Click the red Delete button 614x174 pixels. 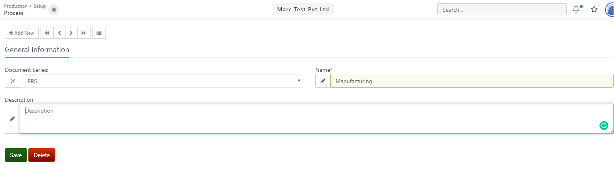point(42,155)
